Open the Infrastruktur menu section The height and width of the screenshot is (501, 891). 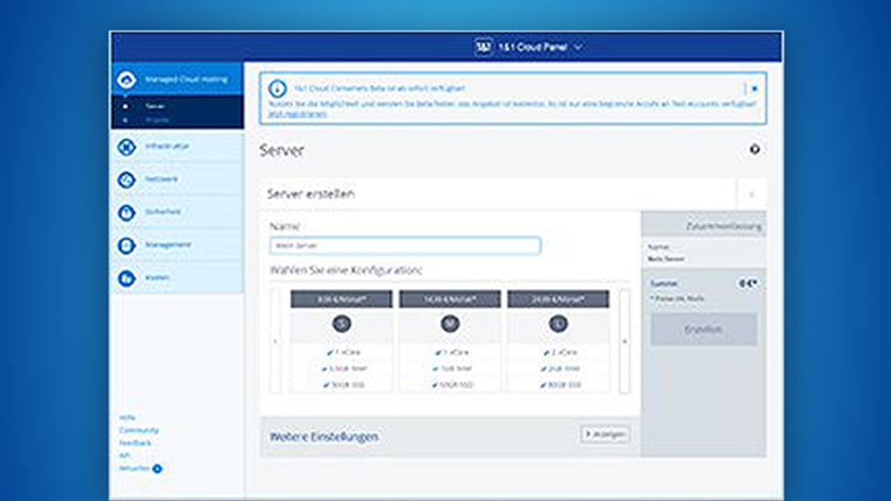[x=178, y=147]
